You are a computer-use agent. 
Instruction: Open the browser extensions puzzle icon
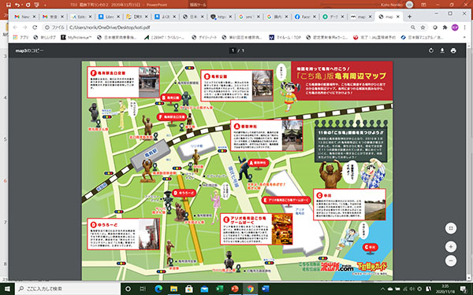click(x=445, y=28)
